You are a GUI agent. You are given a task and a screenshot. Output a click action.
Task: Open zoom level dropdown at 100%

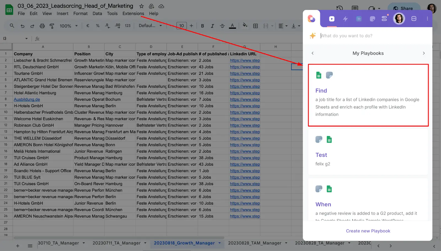(x=69, y=26)
